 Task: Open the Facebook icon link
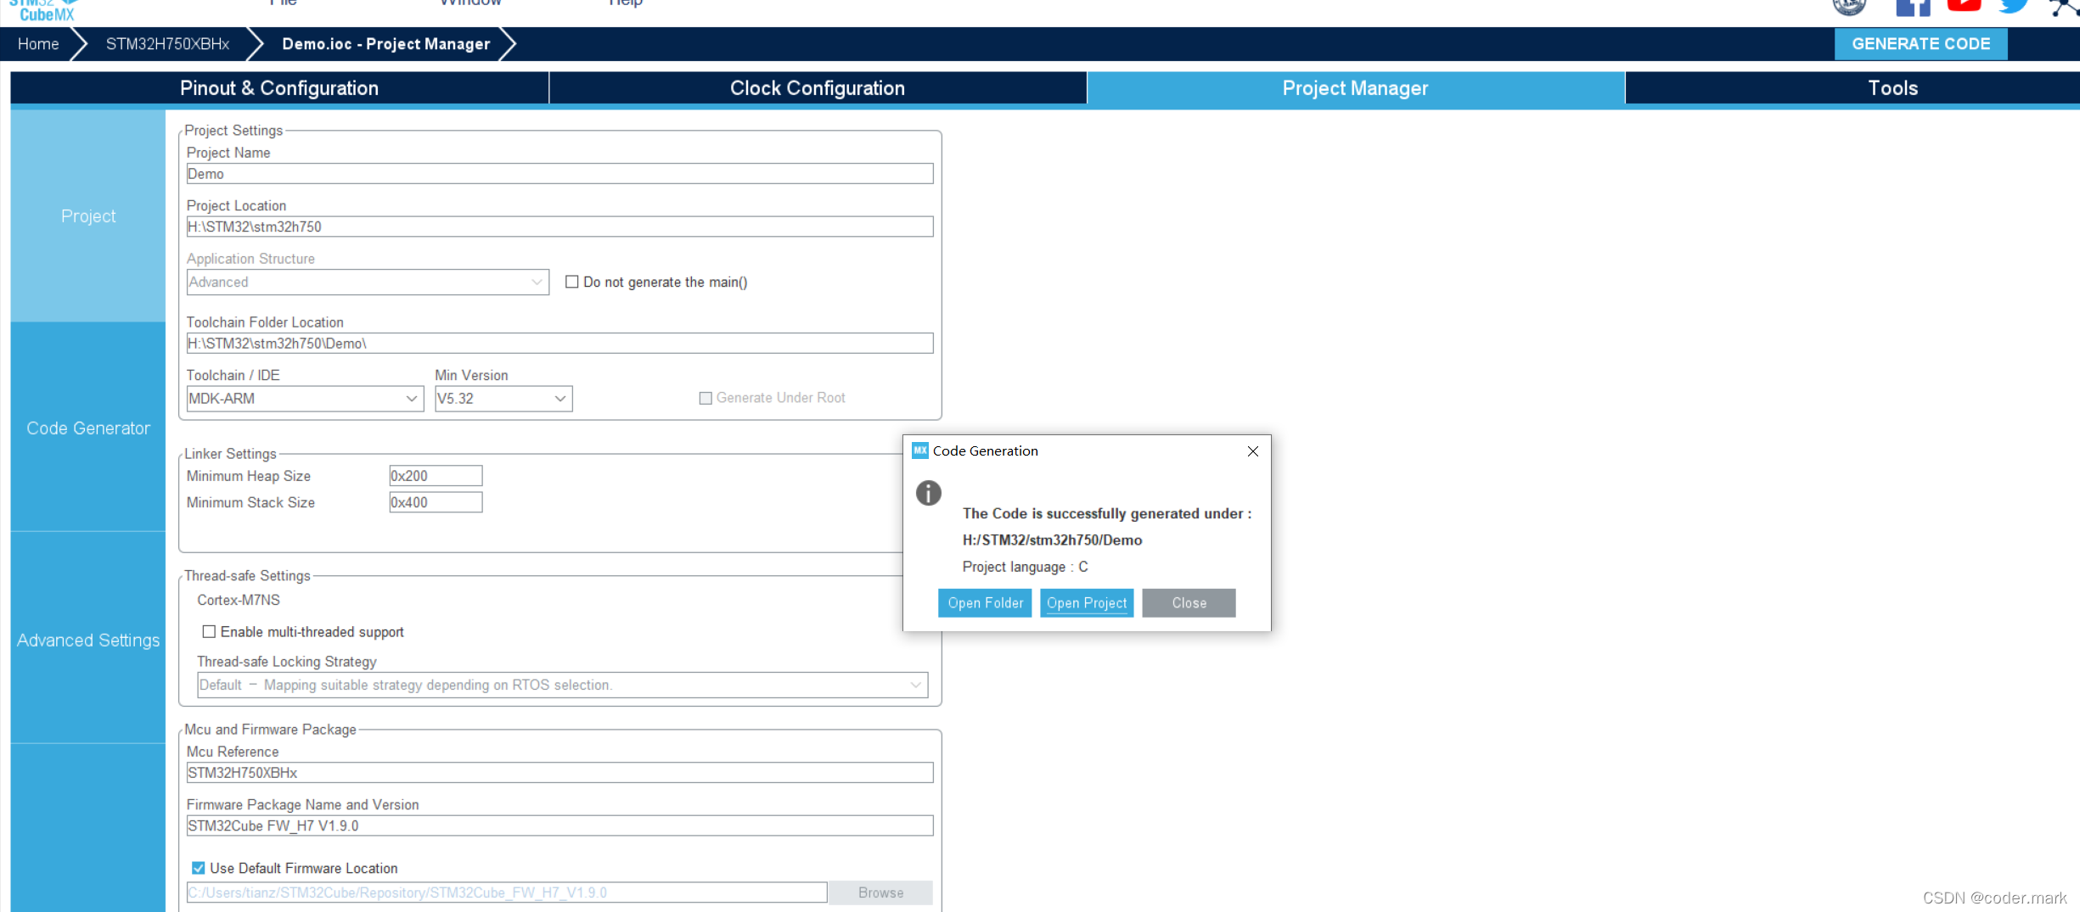click(1913, 8)
